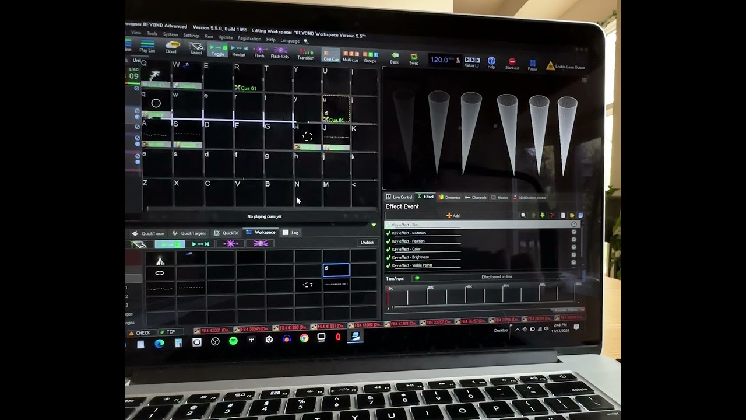
Task: Switch to the Live Control tab
Action: click(x=399, y=197)
